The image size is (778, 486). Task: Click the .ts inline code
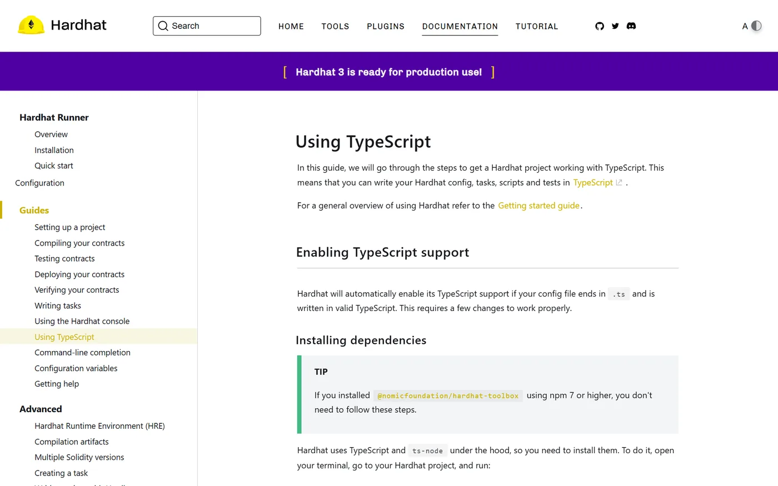click(x=619, y=294)
